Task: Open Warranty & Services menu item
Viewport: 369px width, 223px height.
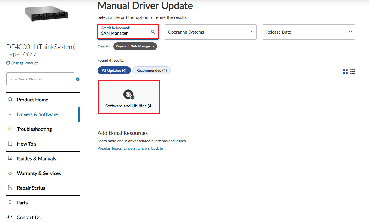Action: click(x=43, y=173)
